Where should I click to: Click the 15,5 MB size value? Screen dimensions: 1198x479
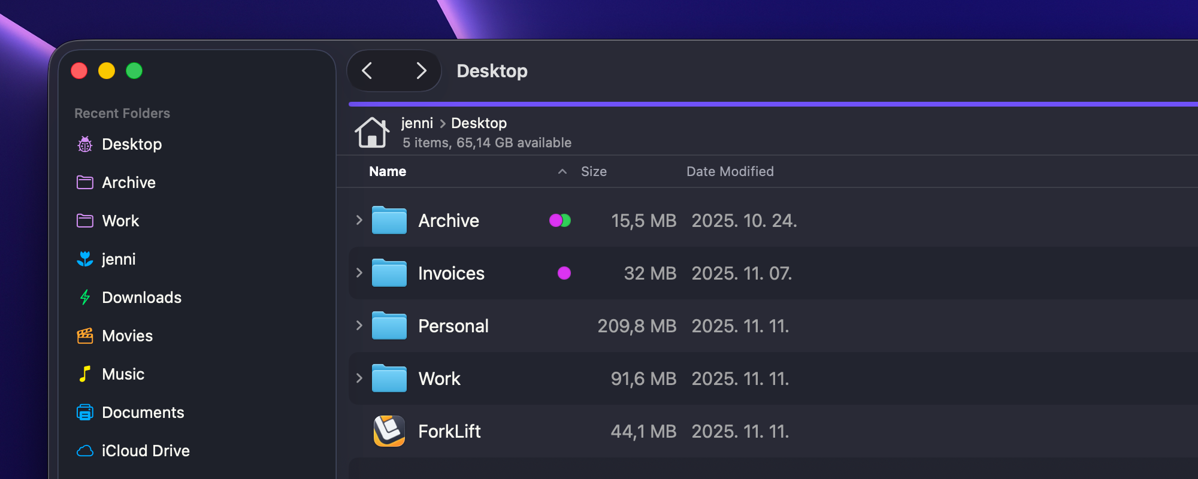point(643,221)
